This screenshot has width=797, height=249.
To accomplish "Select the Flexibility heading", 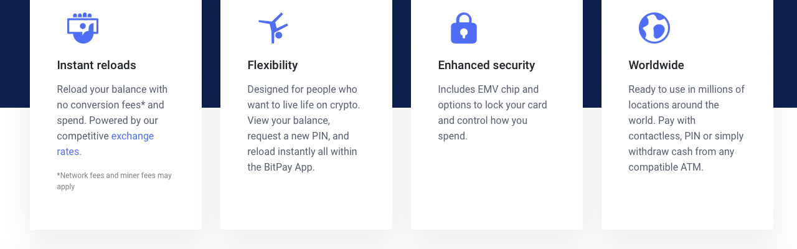I will coord(273,65).
